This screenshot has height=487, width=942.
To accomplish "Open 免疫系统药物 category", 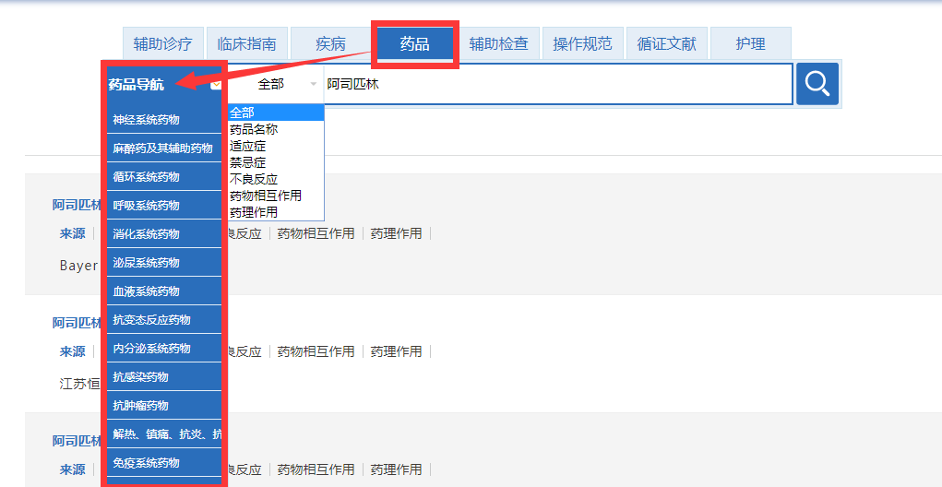I will click(x=164, y=462).
